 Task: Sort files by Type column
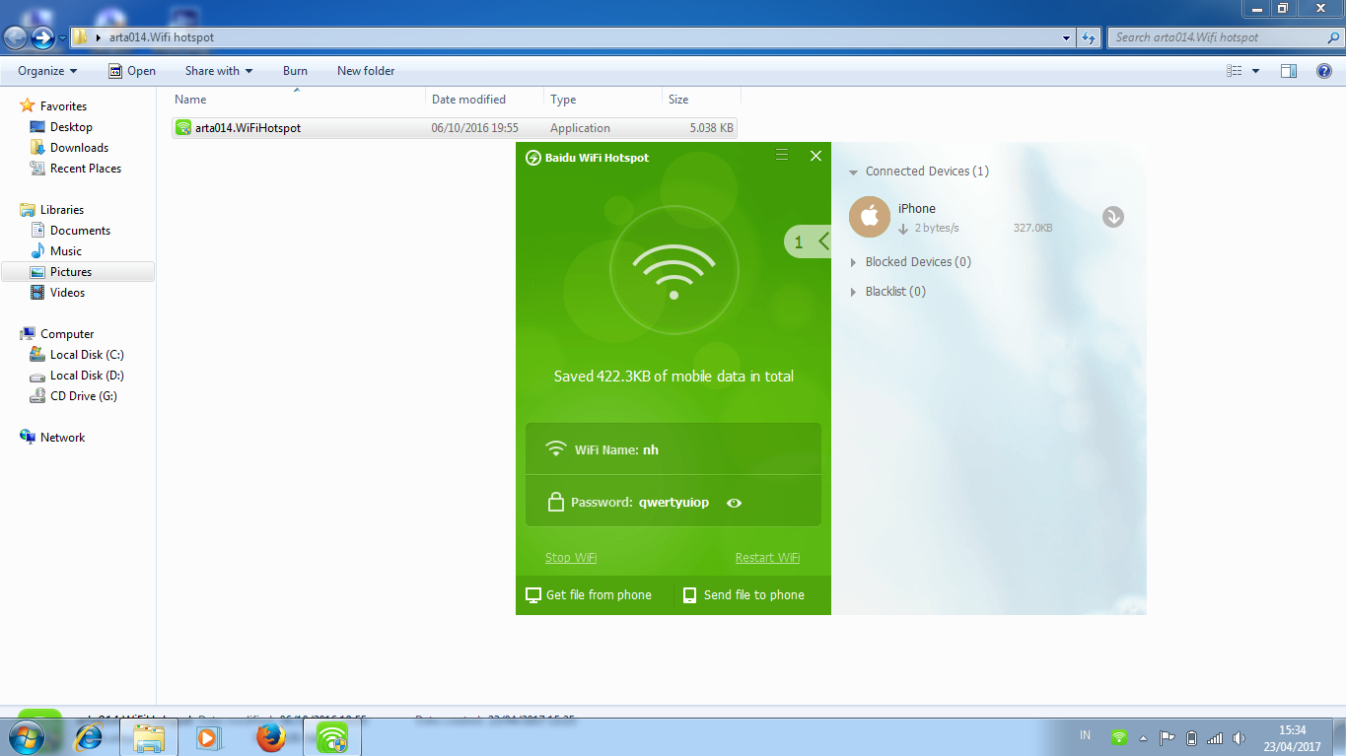click(x=603, y=100)
